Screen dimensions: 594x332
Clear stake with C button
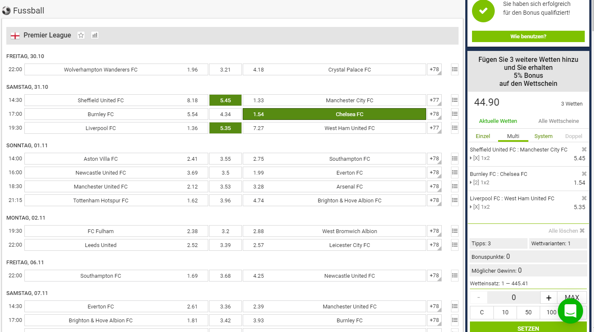pyautogui.click(x=482, y=312)
